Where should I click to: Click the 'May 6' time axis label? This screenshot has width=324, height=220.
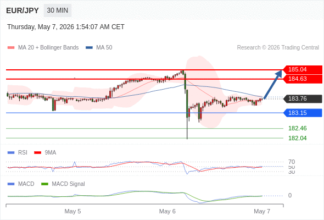(x=167, y=211)
